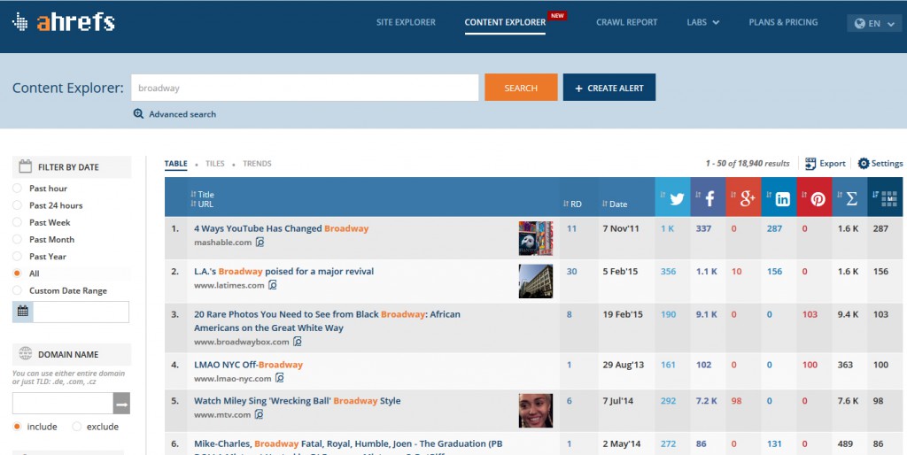
Task: Click the Export icon
Action: (810, 164)
